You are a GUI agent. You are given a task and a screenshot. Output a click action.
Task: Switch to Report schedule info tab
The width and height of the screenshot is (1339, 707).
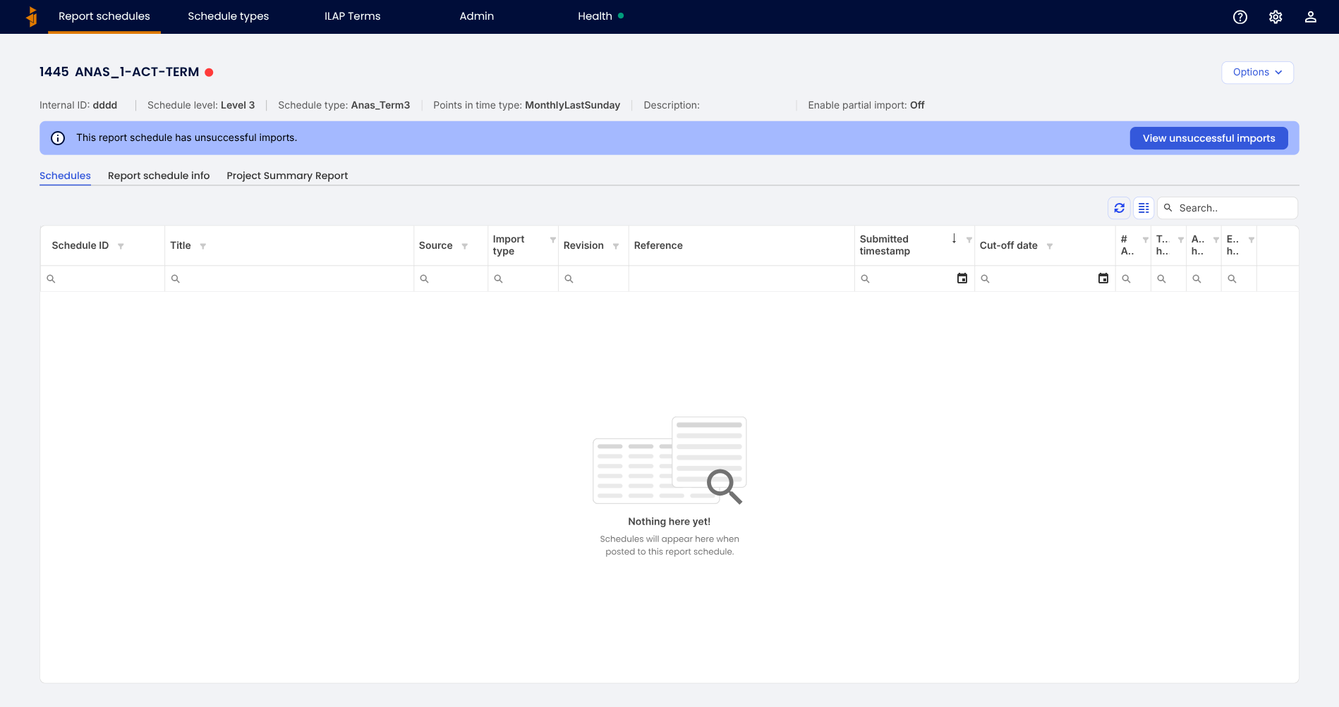click(x=159, y=176)
